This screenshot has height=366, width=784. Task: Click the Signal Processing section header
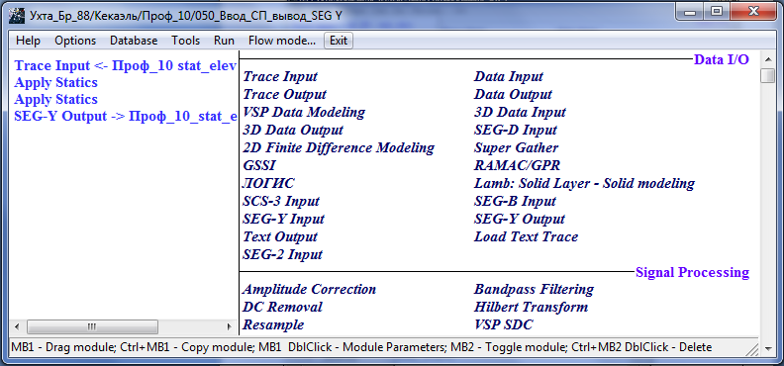point(693,273)
